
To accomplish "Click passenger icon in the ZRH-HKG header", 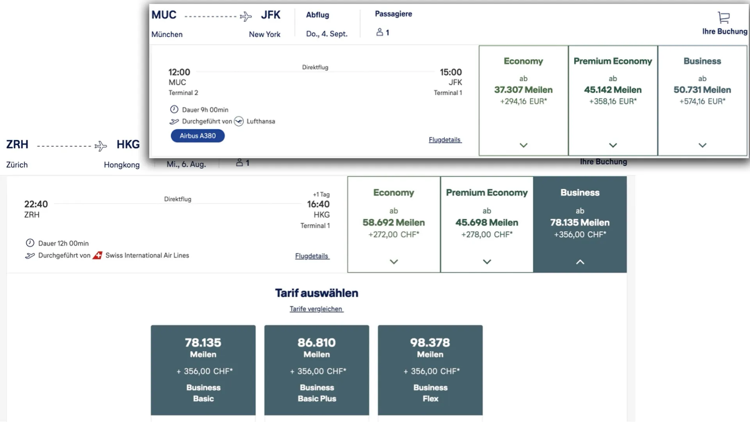I will [x=239, y=163].
